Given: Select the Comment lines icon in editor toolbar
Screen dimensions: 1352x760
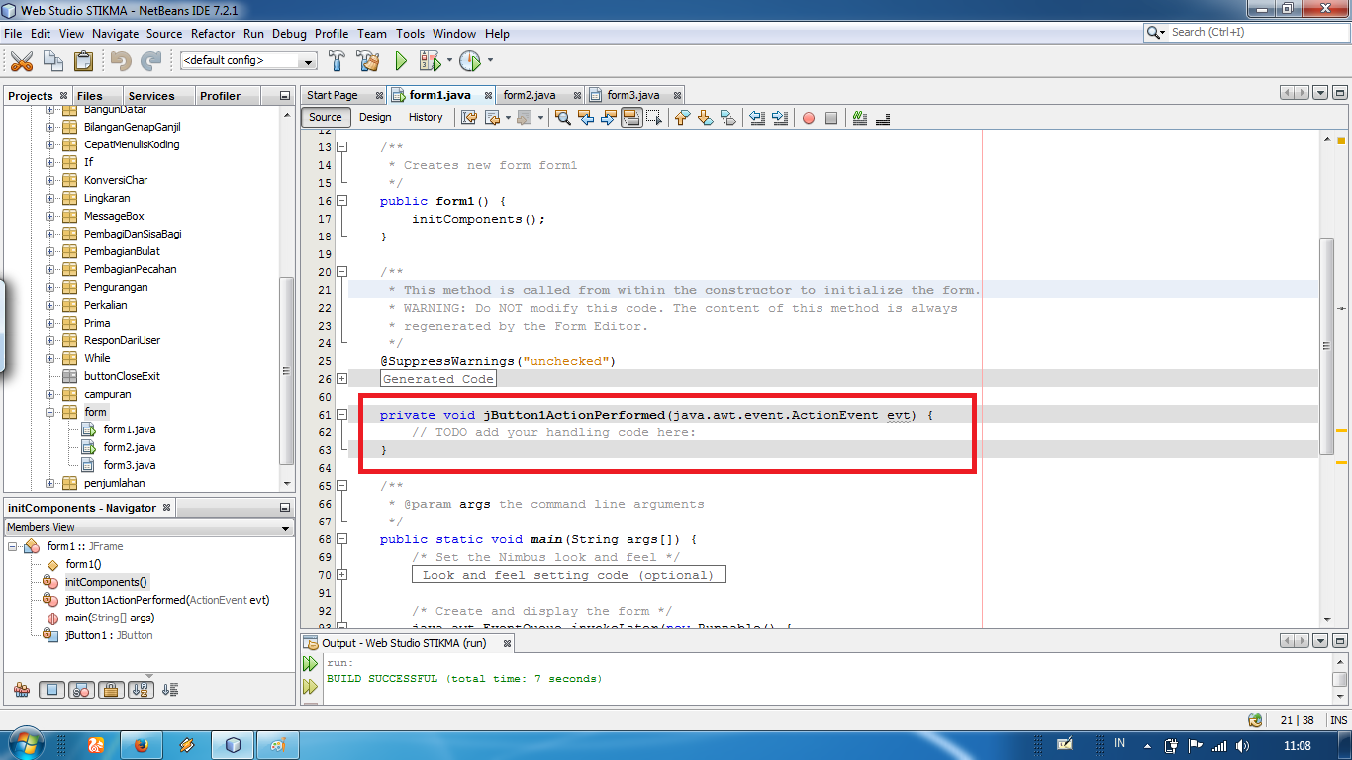Looking at the screenshot, I should click(x=860, y=117).
